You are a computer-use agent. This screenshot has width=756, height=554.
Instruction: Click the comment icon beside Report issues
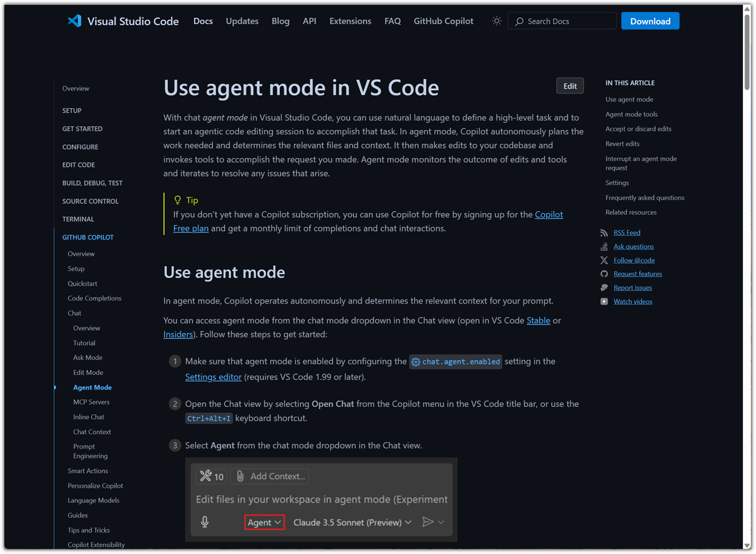pyautogui.click(x=604, y=288)
